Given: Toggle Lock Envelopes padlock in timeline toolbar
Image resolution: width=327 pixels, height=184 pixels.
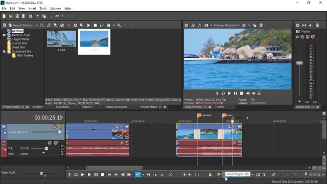Looking at the screenshot, I should (210, 174).
